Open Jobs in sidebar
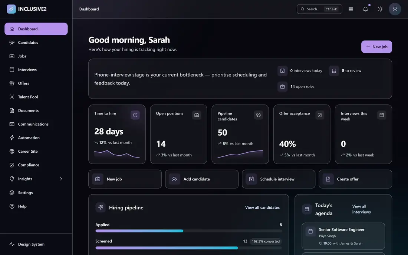Viewport: 408px width, 255px height. (x=36, y=56)
